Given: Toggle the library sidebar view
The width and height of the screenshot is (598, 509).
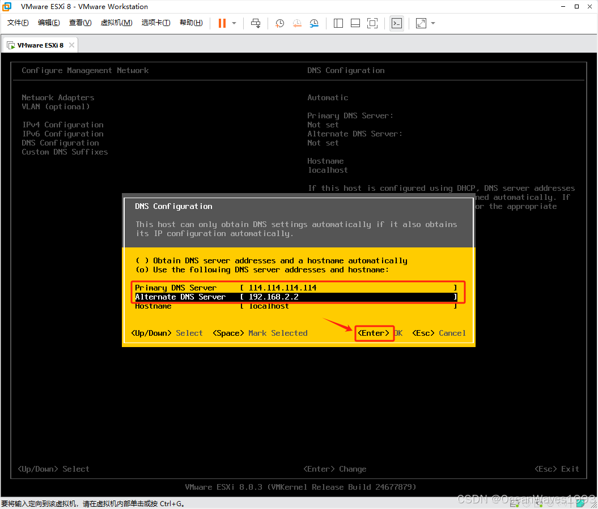Looking at the screenshot, I should [338, 23].
